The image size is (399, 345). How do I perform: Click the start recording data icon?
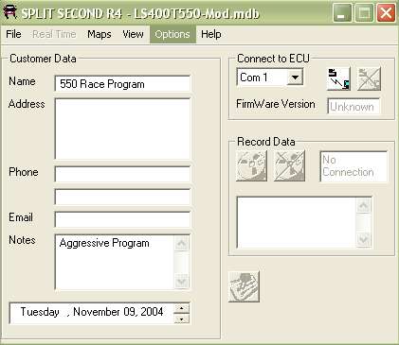point(251,165)
